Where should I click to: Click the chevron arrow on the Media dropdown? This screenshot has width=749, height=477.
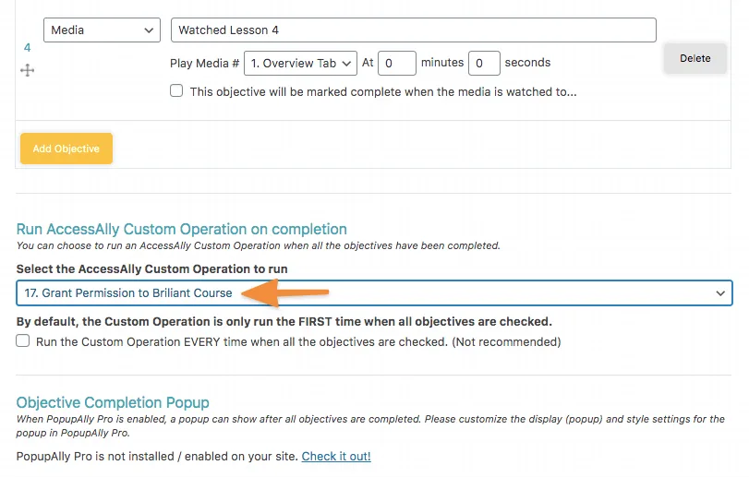(x=150, y=30)
